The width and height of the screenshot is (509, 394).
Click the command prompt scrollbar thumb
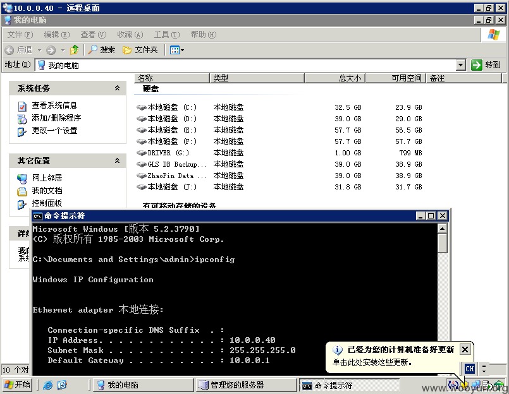(x=442, y=243)
